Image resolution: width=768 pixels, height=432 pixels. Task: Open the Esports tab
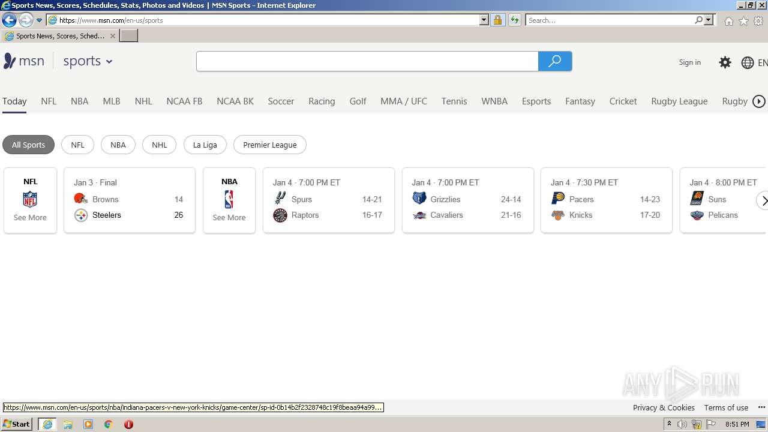[536, 101]
